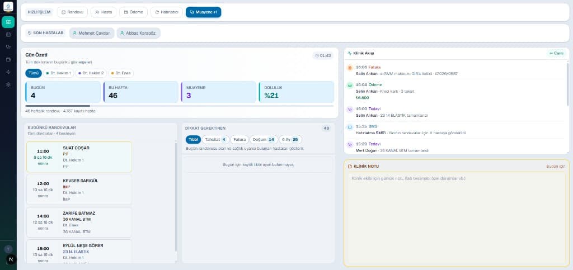Click the round N badge icon

click(11, 259)
